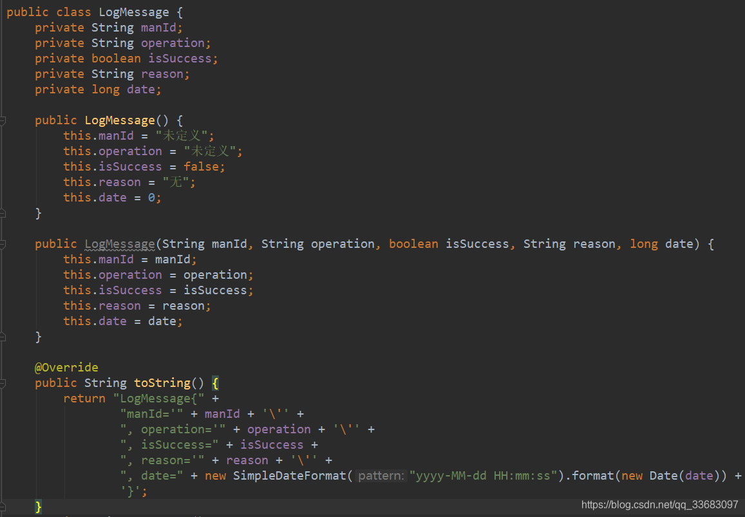The height and width of the screenshot is (517, 745).
Task: Click the 'private String operation;' field line
Action: pyautogui.click(x=123, y=43)
